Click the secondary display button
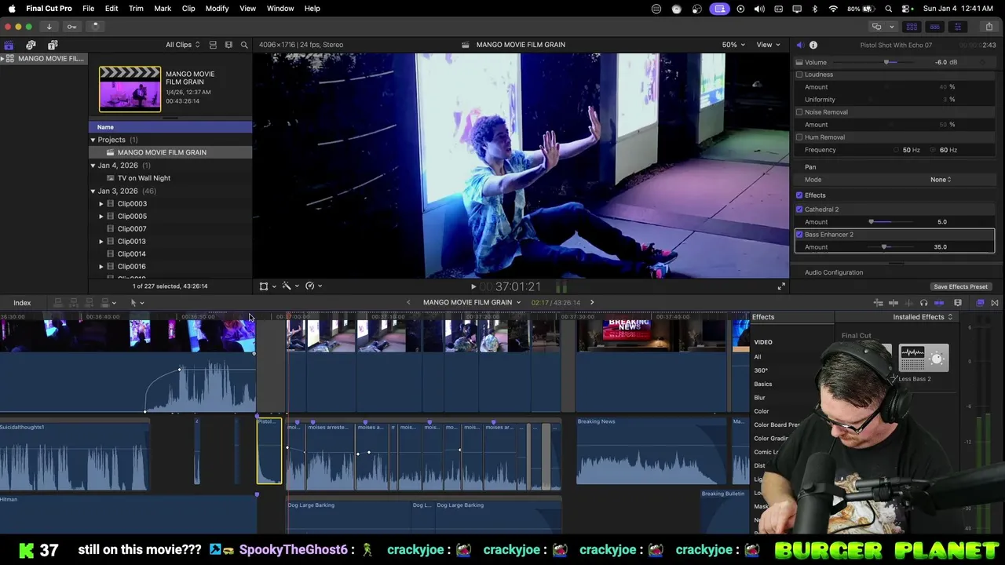The image size is (1005, 565). tap(877, 27)
